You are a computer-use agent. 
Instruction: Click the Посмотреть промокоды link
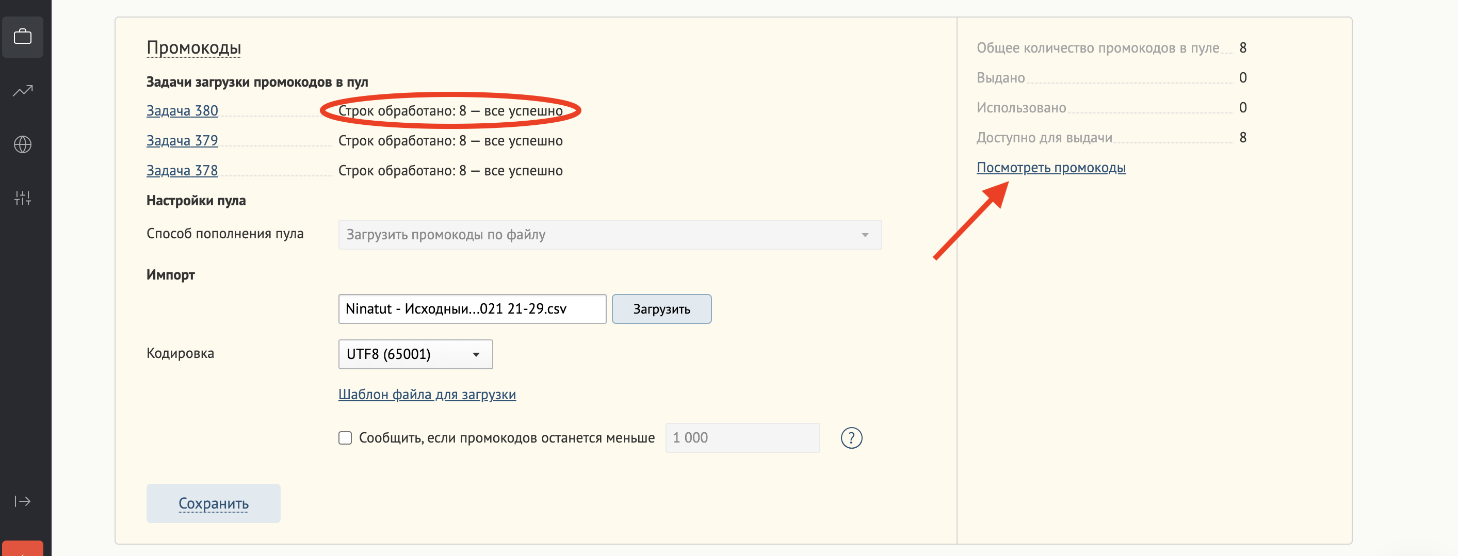click(1051, 168)
